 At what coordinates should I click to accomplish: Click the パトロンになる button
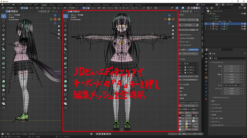[x=189, y=105]
